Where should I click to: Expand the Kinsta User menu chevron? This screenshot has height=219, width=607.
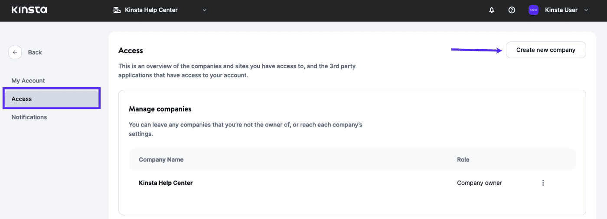tap(586, 10)
